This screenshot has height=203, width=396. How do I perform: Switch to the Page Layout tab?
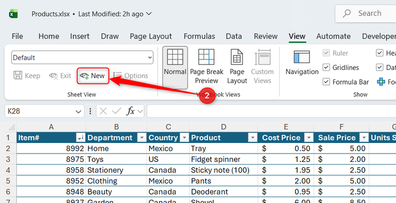(151, 36)
